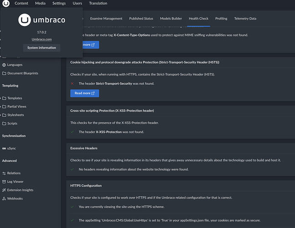Open Partial Views in the sidebar
Image resolution: width=295 pixels, height=228 pixels.
click(x=17, y=107)
